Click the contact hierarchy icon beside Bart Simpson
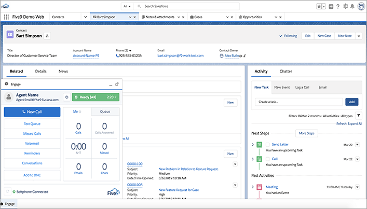 coord(47,36)
